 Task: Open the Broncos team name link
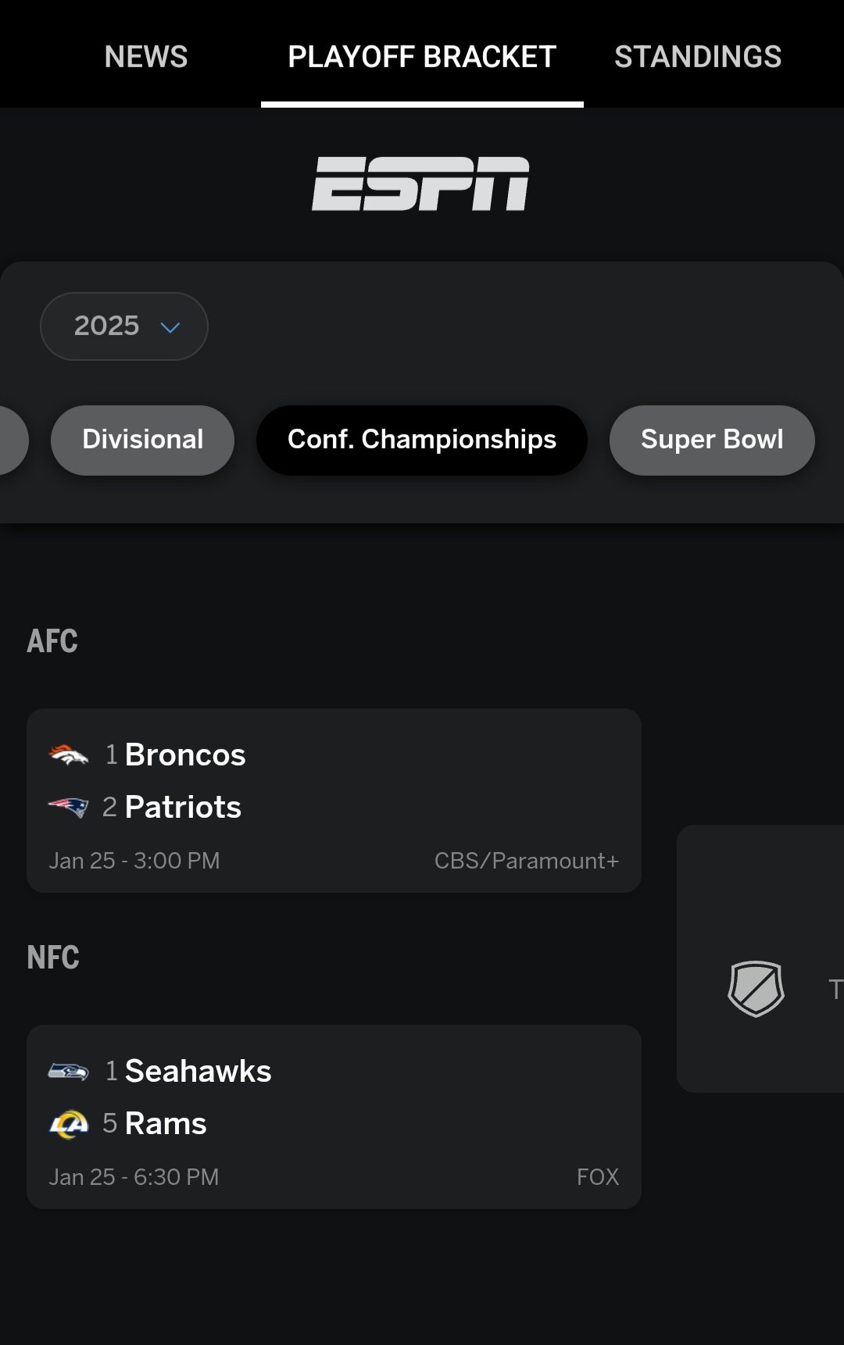tap(185, 755)
